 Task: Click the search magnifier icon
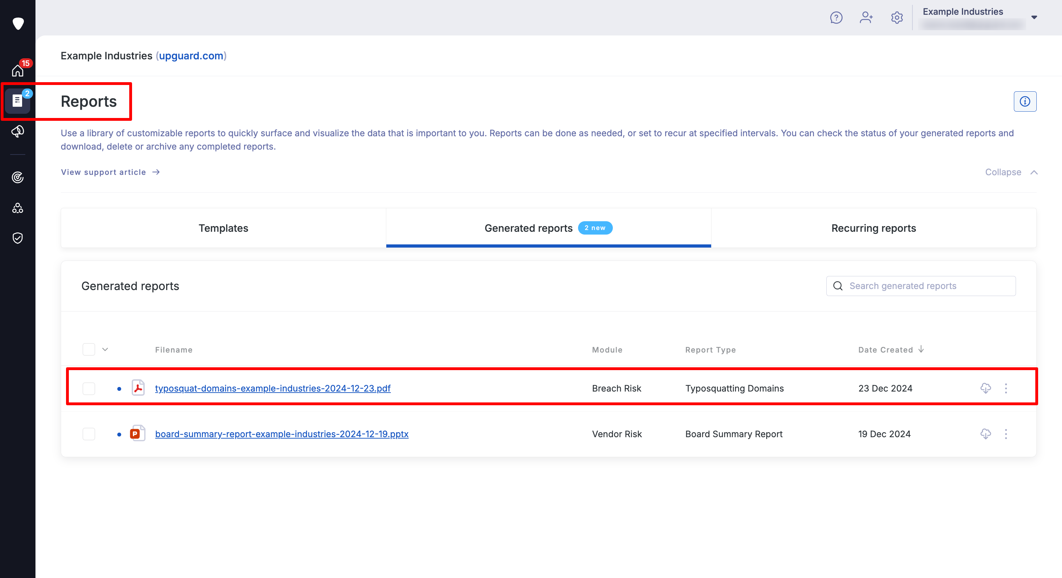coord(838,286)
